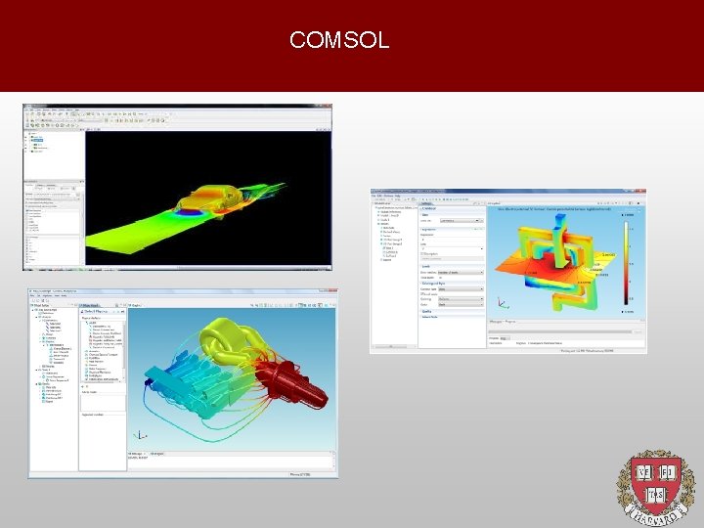Screen dimensions: 704x528
Task: Open the Entry method dropdown under Levels
Action: click(x=461, y=273)
